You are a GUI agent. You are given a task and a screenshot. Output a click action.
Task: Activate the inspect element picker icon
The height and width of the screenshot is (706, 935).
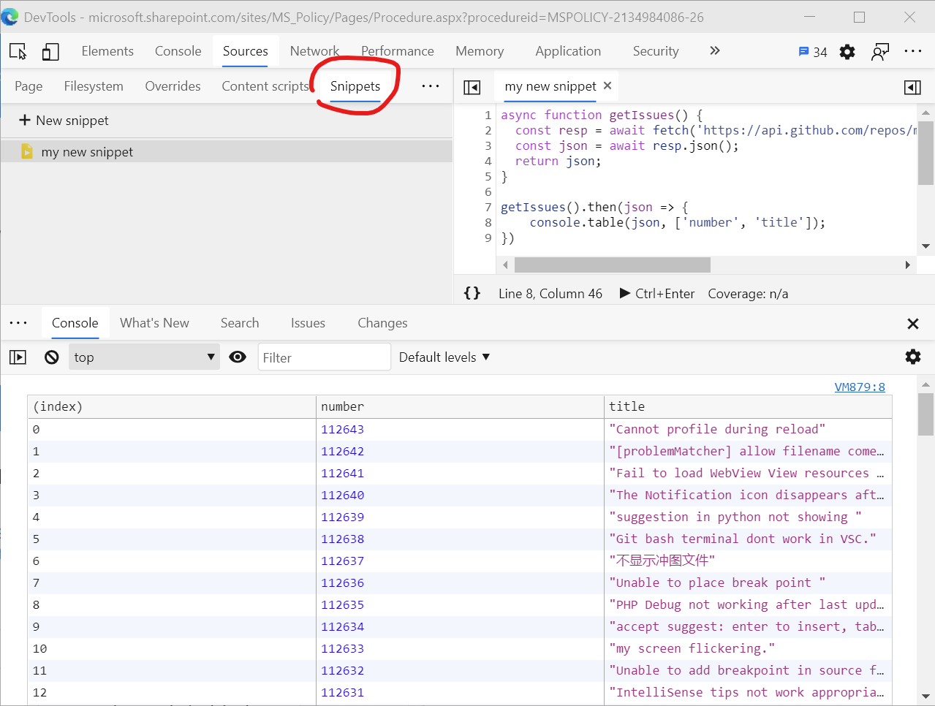point(18,51)
